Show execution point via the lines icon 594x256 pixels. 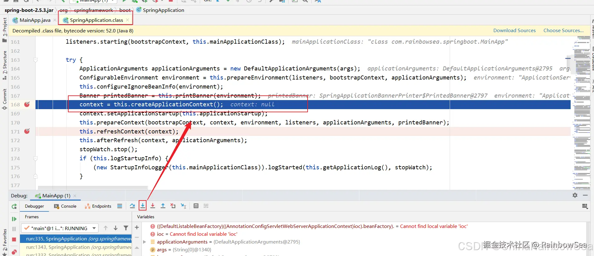pos(120,206)
